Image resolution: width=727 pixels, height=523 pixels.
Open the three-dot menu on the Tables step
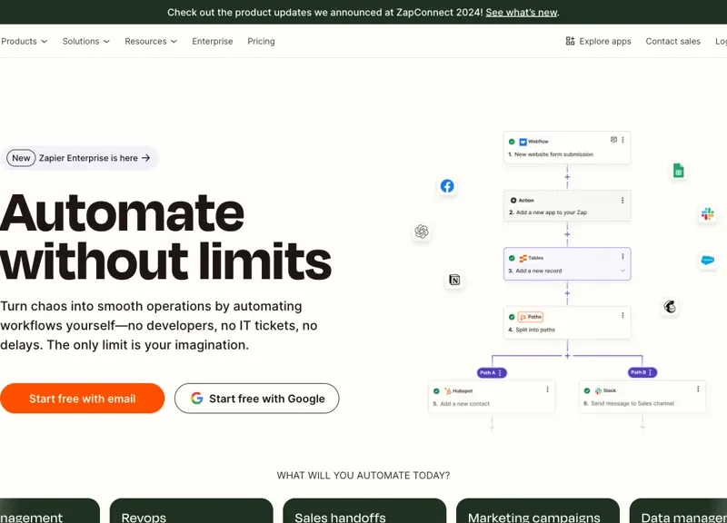coord(623,256)
